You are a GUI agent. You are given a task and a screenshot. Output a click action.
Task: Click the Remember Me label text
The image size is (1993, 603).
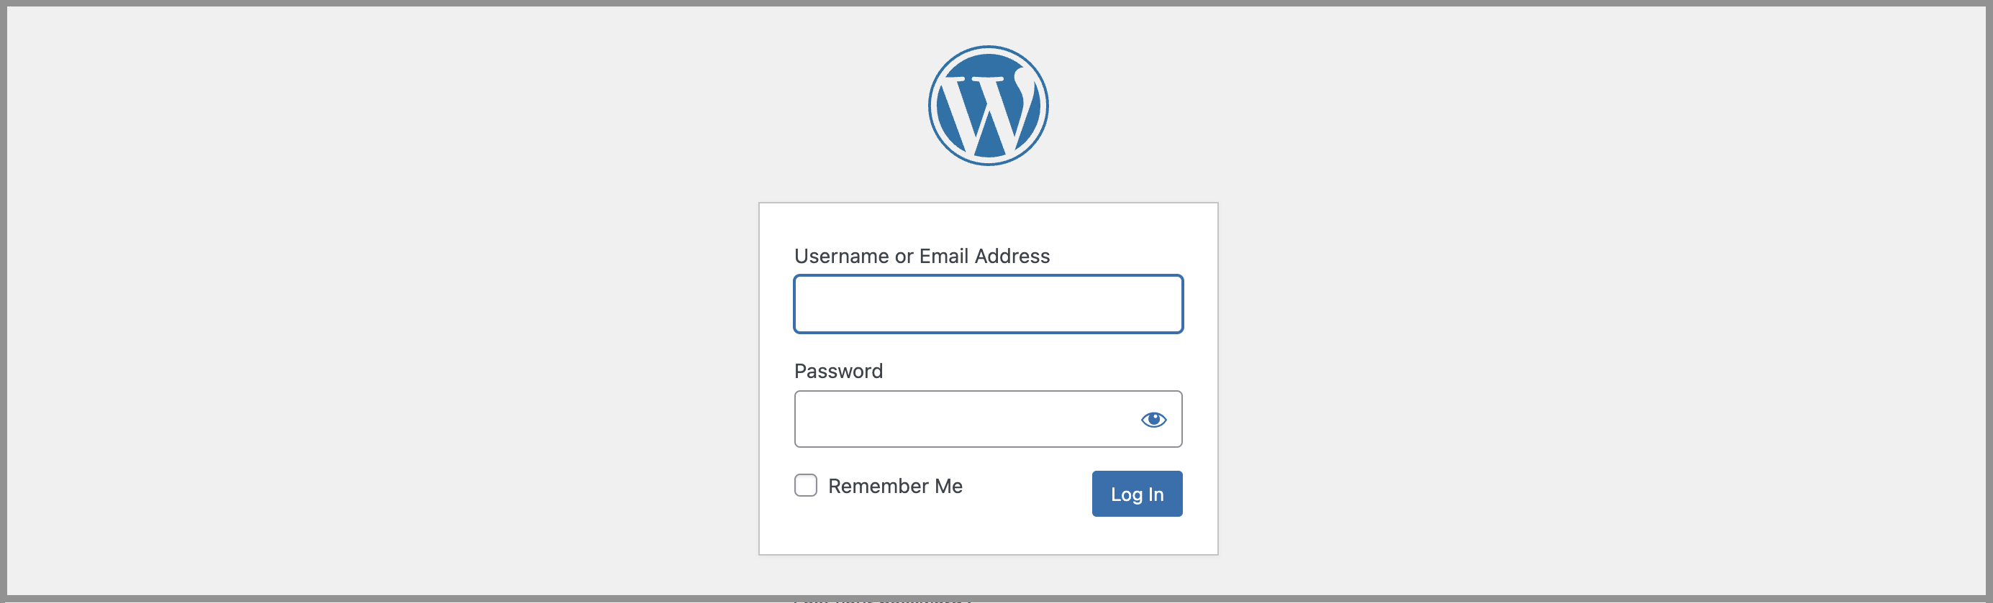895,486
